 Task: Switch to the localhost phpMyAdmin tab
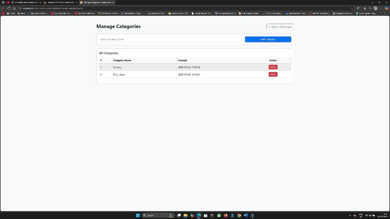[x=59, y=2]
